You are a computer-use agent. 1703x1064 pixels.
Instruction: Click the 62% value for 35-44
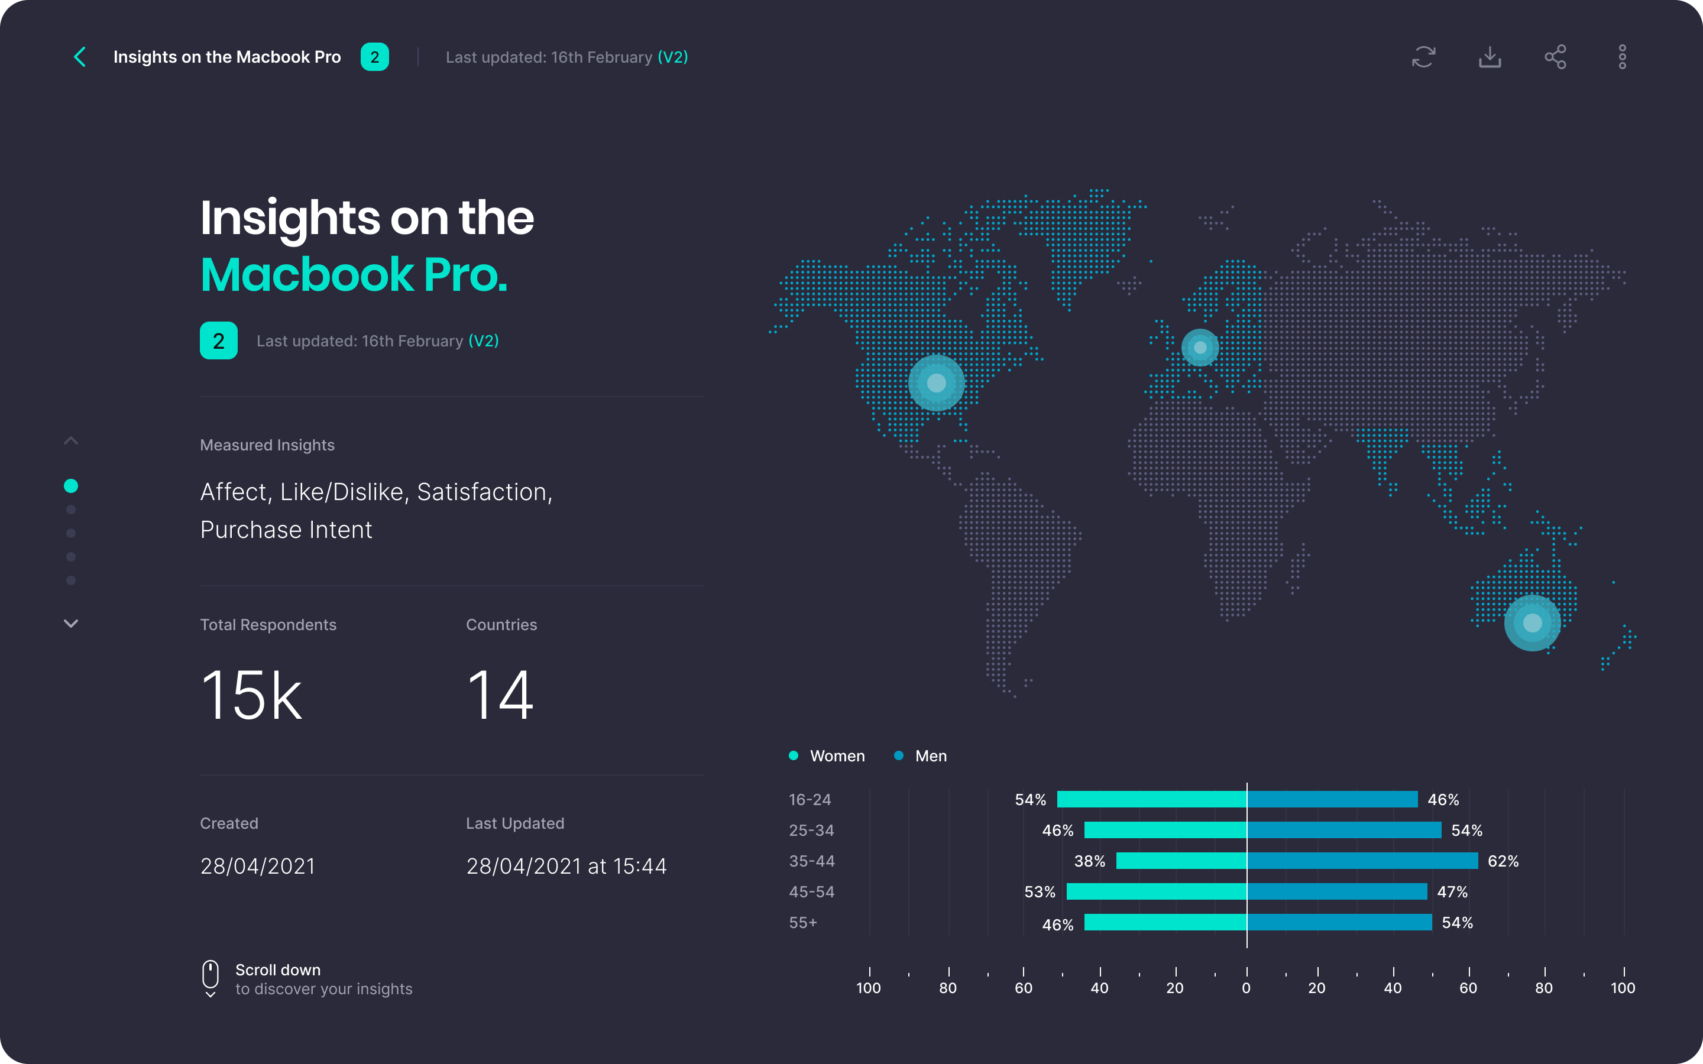tap(1503, 861)
